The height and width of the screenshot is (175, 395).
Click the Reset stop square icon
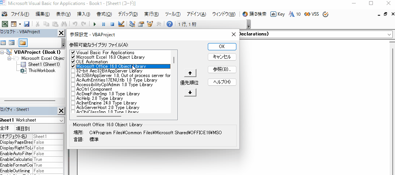[112, 24]
